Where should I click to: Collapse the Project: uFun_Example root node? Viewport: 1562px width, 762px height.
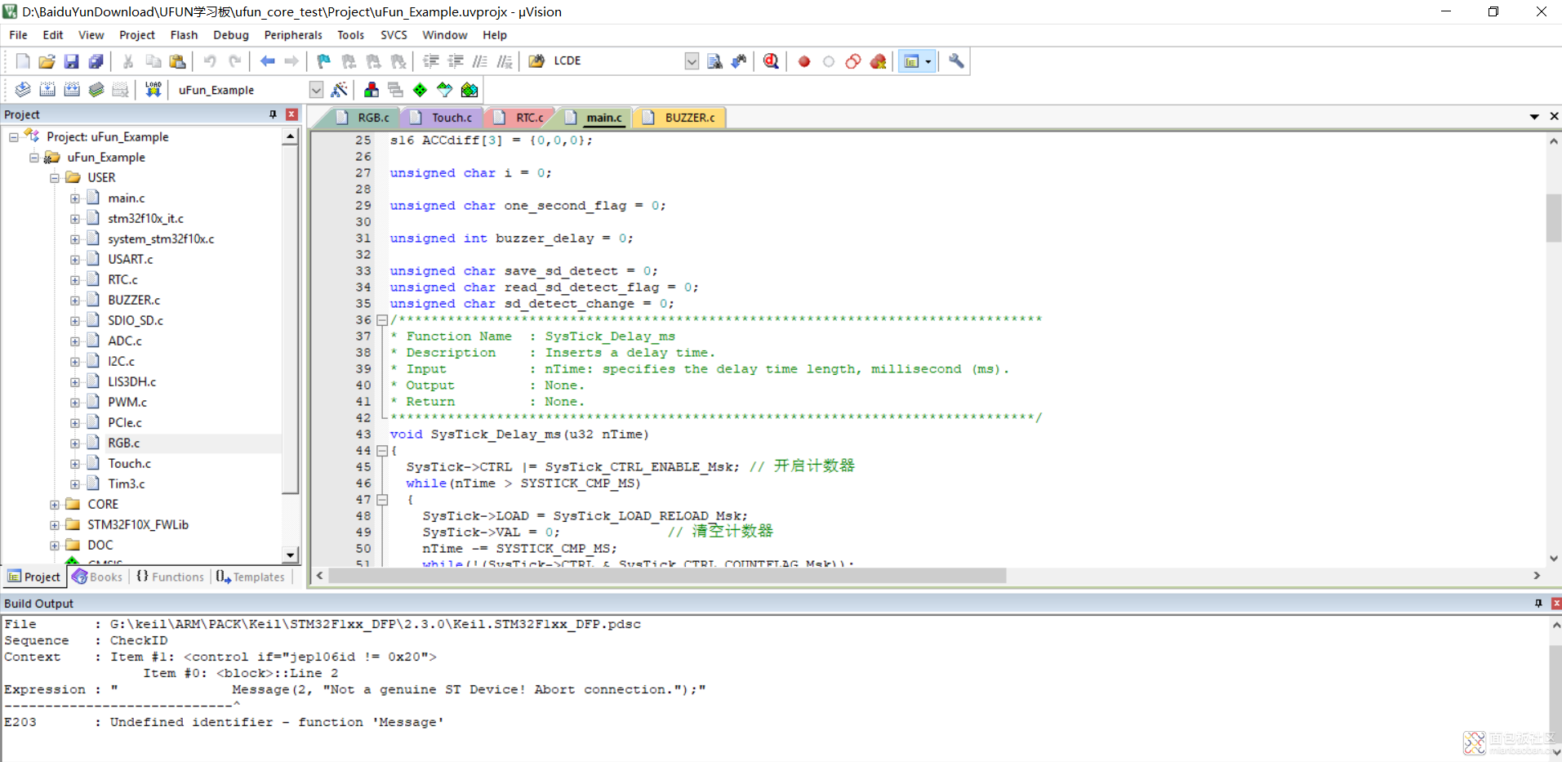14,137
